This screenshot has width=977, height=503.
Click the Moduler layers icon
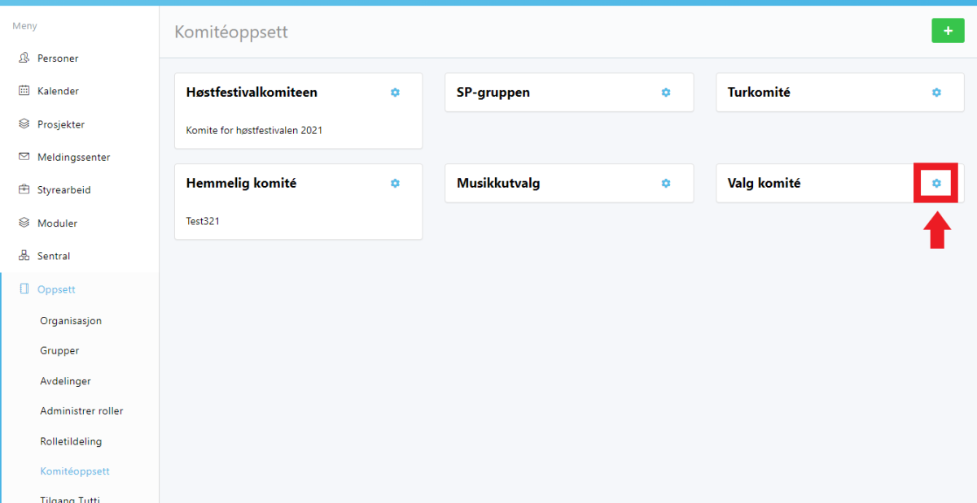pyautogui.click(x=24, y=223)
